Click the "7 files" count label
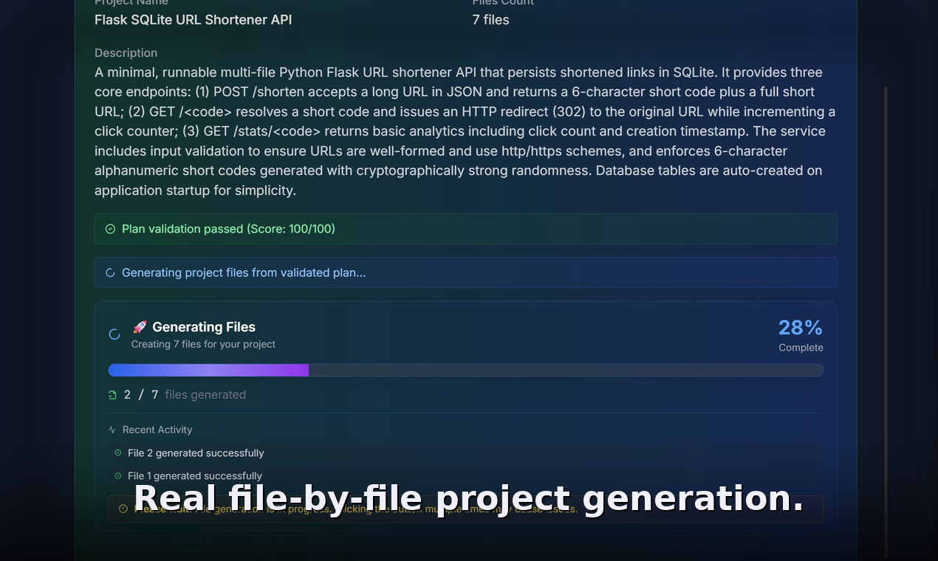 pos(490,20)
